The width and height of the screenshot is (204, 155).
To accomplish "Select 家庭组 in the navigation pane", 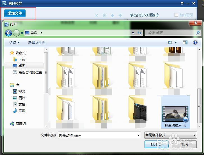I will (18, 124).
